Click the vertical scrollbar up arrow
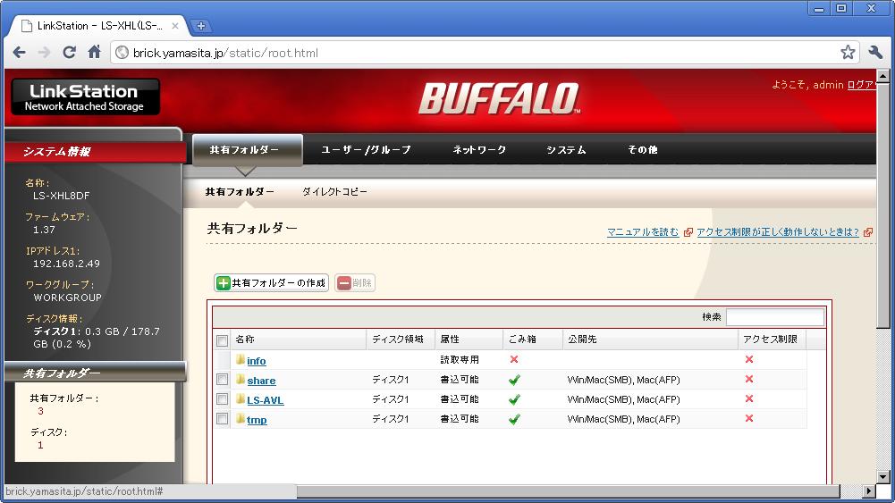The image size is (895, 503). [883, 76]
